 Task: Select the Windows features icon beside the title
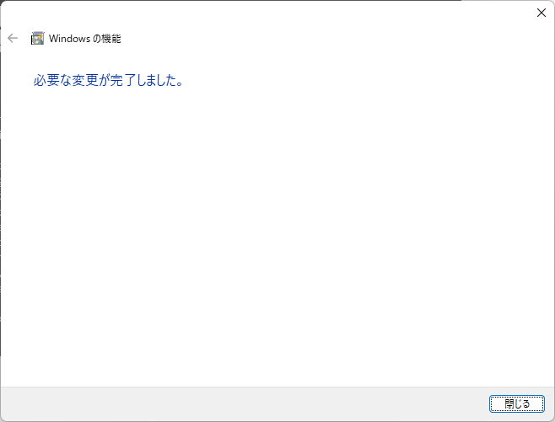point(37,38)
